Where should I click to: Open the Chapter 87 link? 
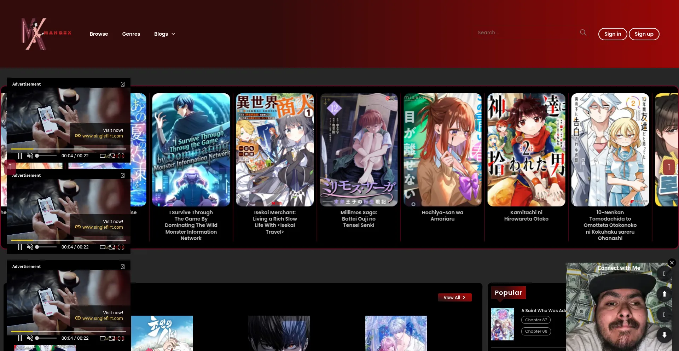536,320
